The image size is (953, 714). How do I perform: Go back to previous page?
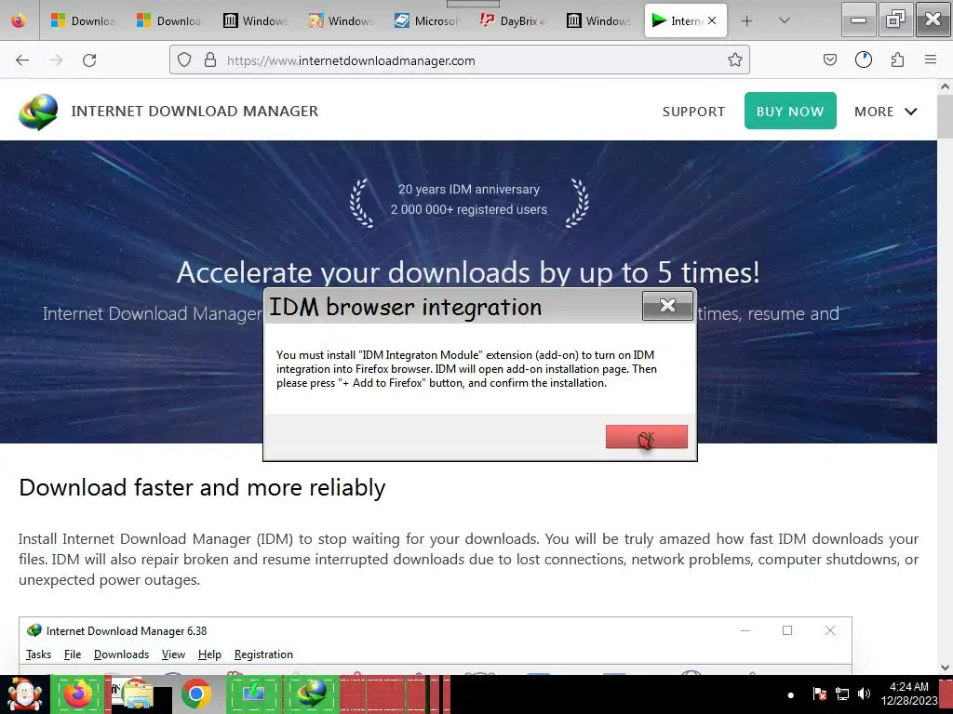click(22, 60)
